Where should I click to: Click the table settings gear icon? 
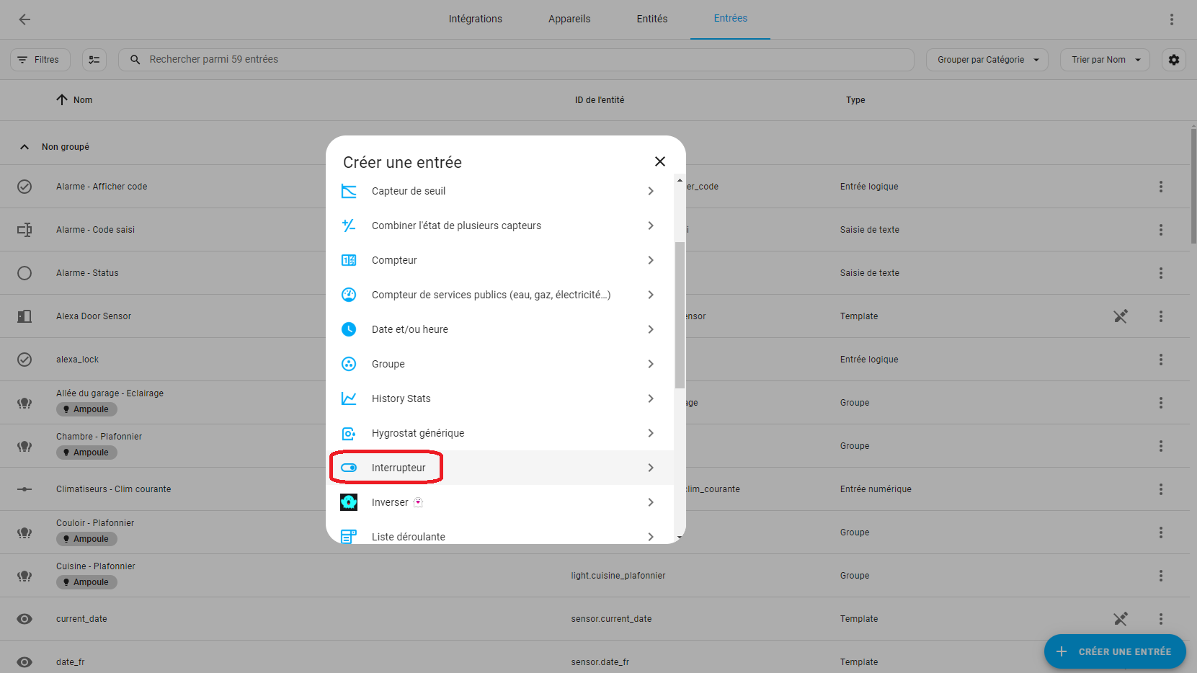(x=1174, y=60)
